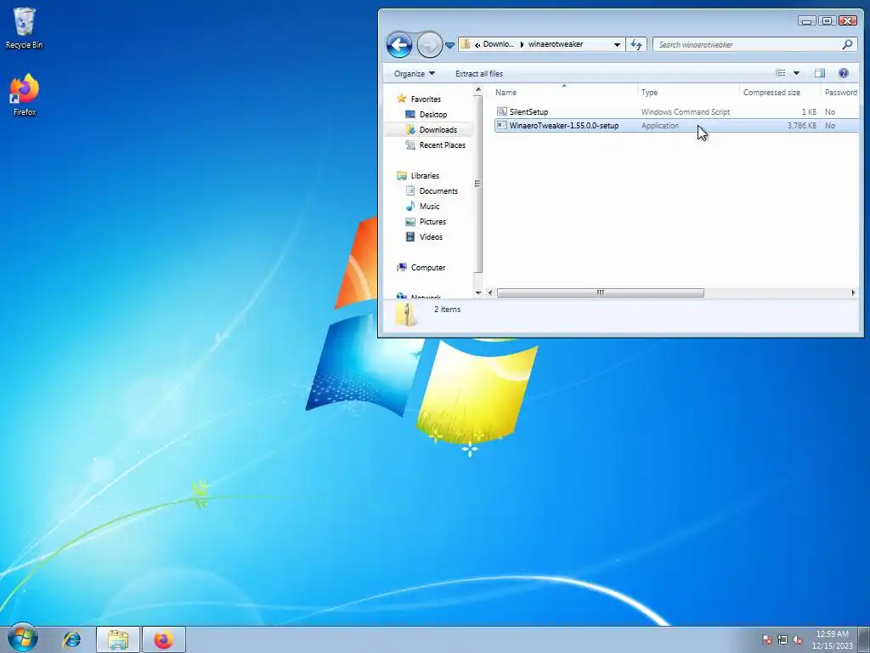
Task: Select the Firefox desktop shortcut
Action: (x=25, y=94)
